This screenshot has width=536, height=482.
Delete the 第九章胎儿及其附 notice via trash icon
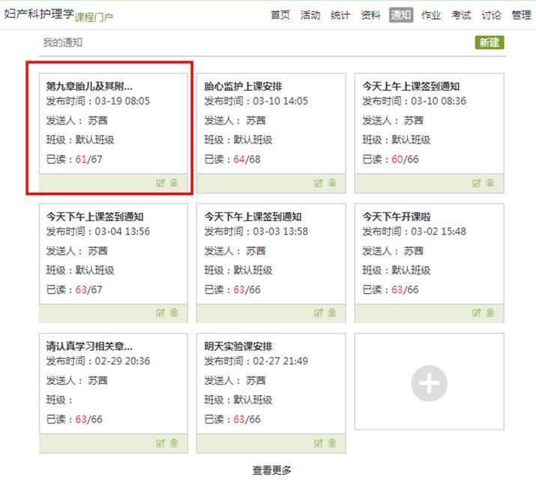(174, 183)
